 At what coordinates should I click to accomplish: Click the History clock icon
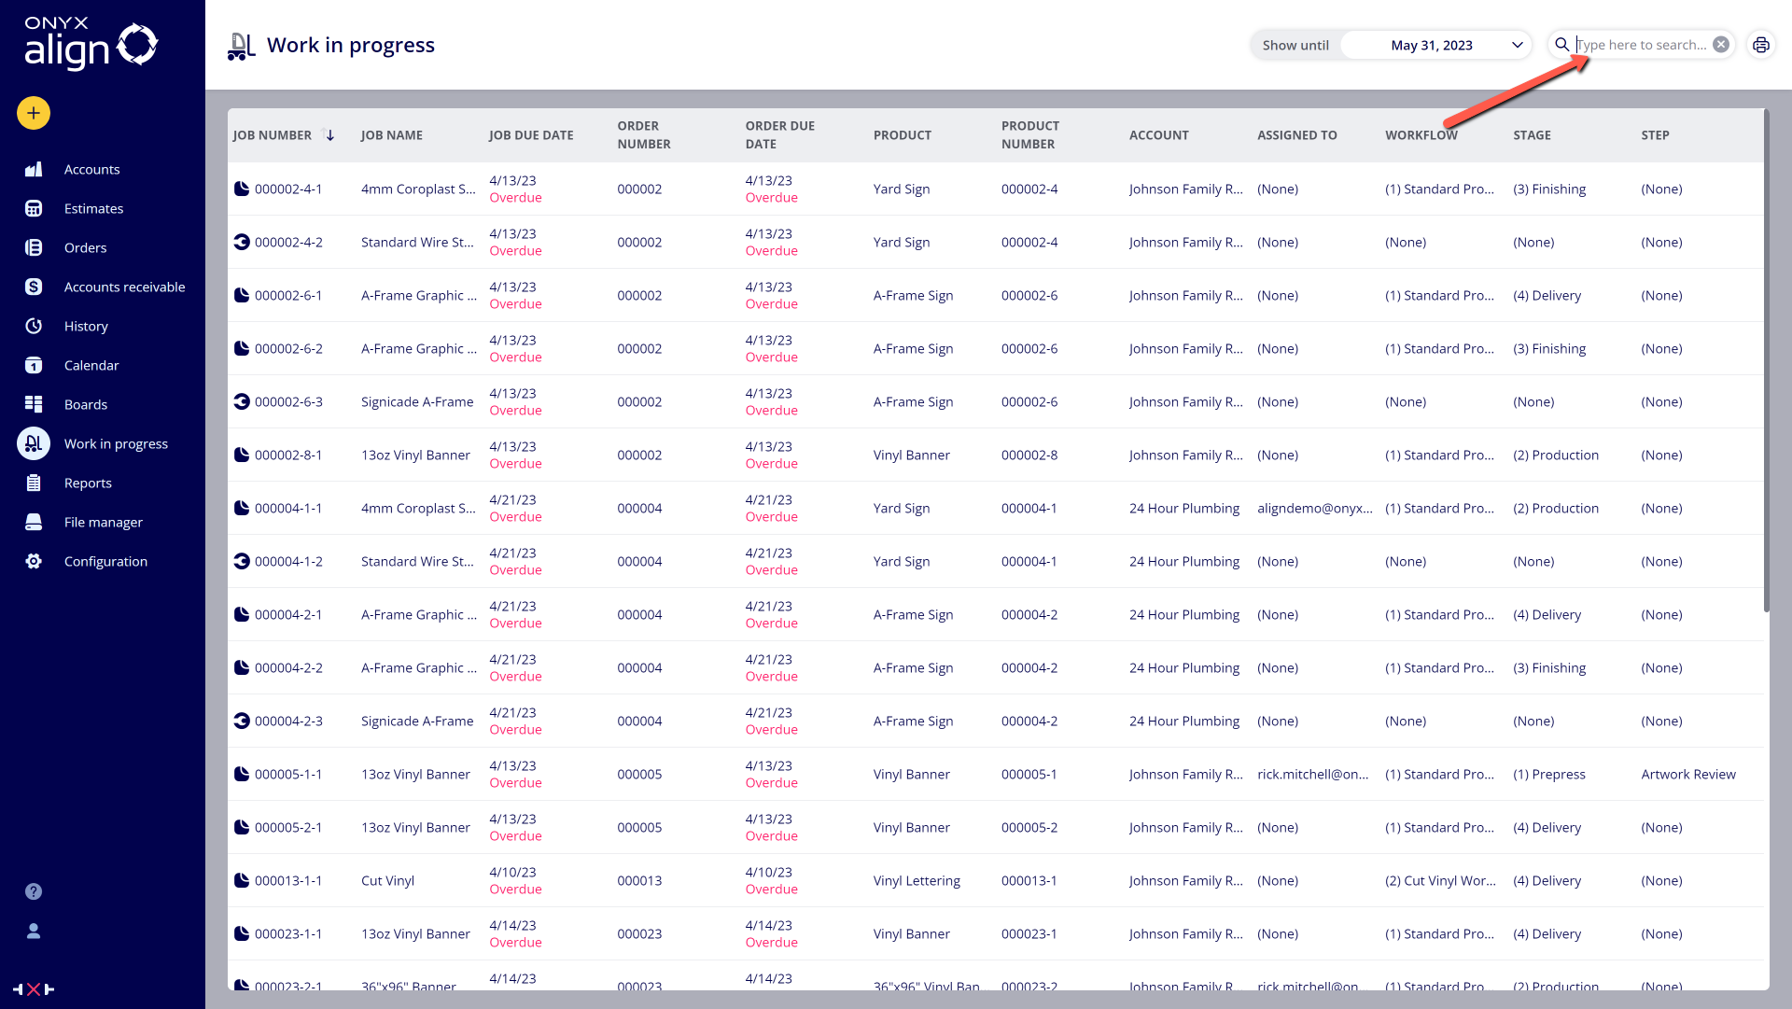(34, 327)
